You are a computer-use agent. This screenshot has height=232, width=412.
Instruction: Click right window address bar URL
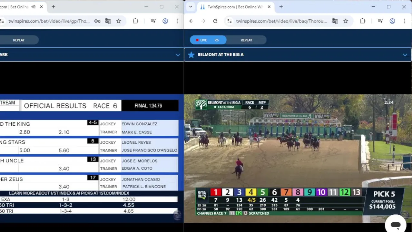click(281, 21)
